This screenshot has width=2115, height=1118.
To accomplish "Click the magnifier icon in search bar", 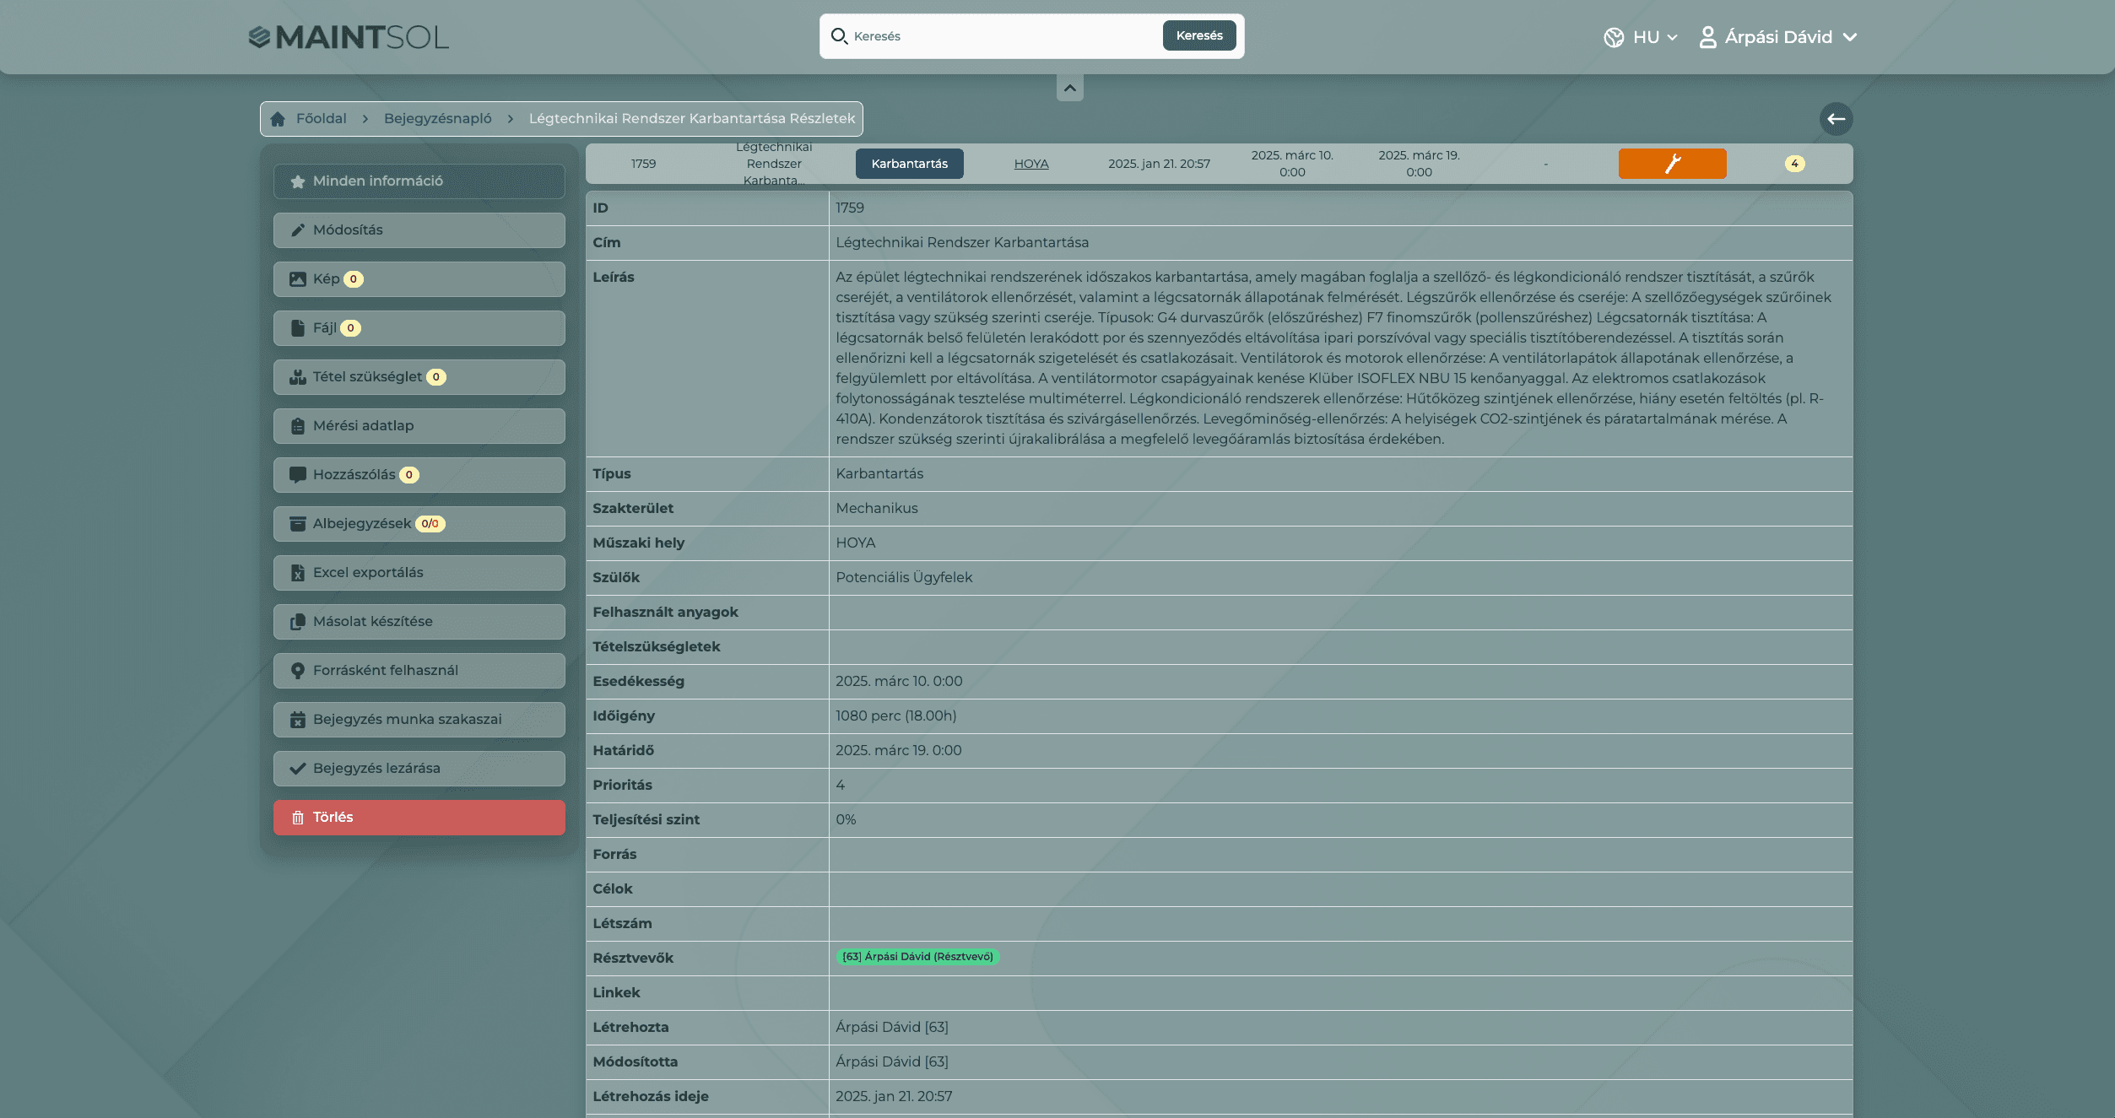I will point(839,36).
